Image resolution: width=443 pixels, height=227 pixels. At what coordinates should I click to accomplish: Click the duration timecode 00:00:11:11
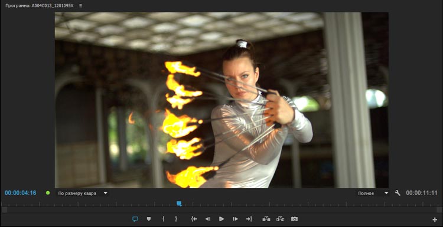422,193
